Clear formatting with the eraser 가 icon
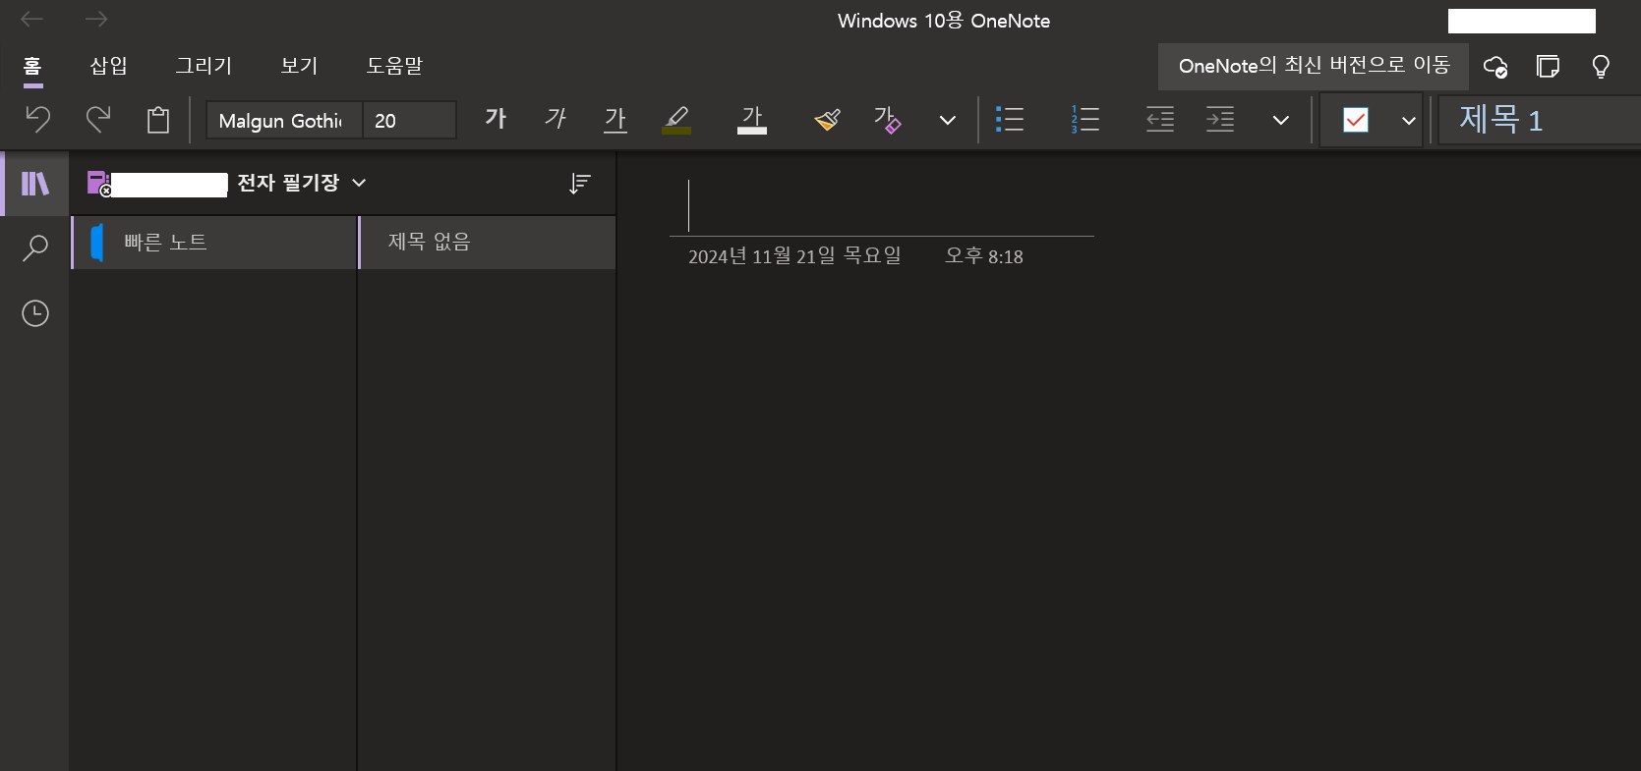The width and height of the screenshot is (1641, 771). (x=887, y=120)
